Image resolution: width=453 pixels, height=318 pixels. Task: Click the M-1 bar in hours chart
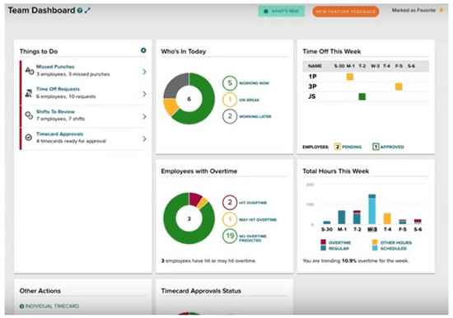click(342, 217)
